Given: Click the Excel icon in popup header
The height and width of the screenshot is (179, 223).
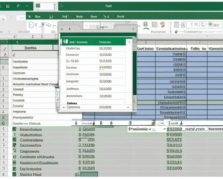Looking at the screenshot, I should (64, 42).
